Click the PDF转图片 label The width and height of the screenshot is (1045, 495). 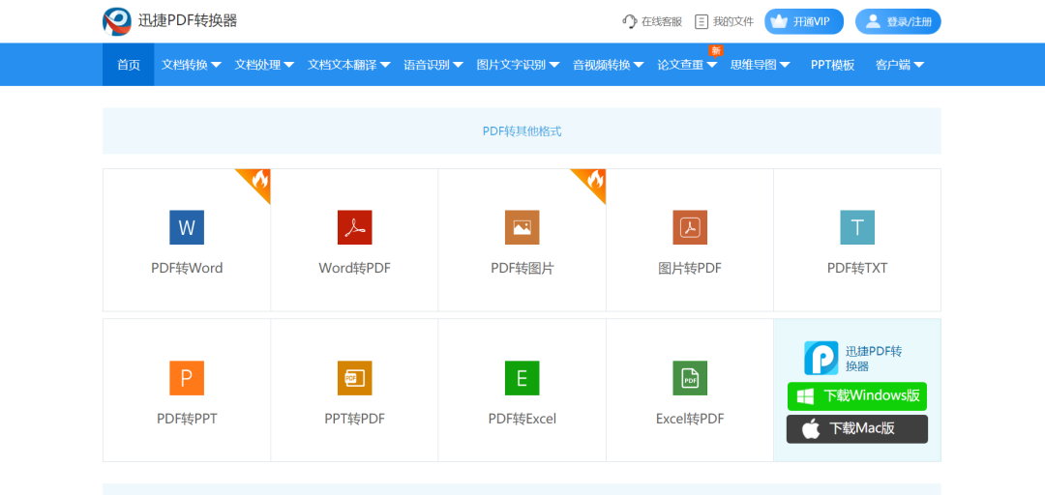[x=522, y=268]
